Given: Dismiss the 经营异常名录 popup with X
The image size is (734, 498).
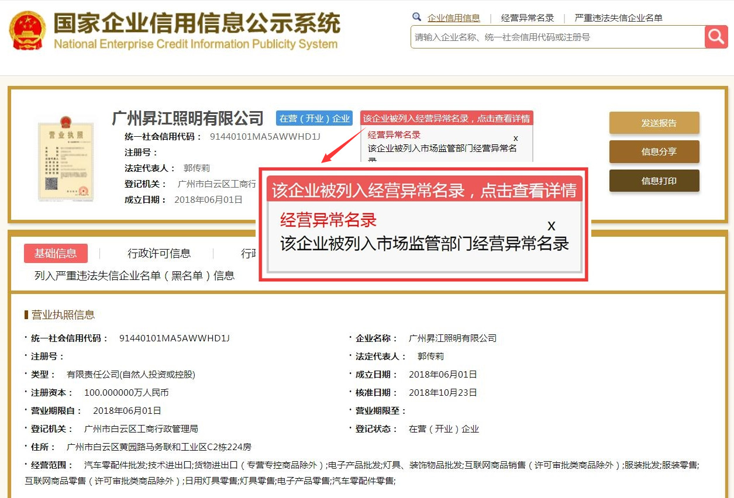Looking at the screenshot, I should [x=515, y=138].
